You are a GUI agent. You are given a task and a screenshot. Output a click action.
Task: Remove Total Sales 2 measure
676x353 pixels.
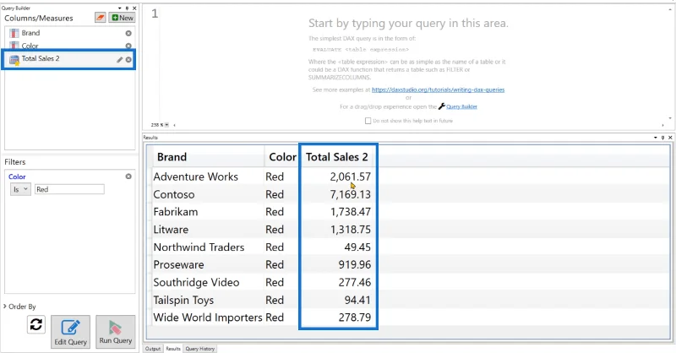coord(128,59)
